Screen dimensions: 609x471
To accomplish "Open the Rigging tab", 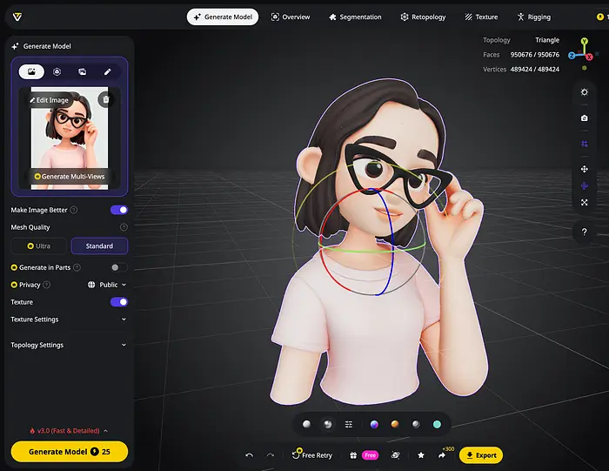I will (533, 17).
